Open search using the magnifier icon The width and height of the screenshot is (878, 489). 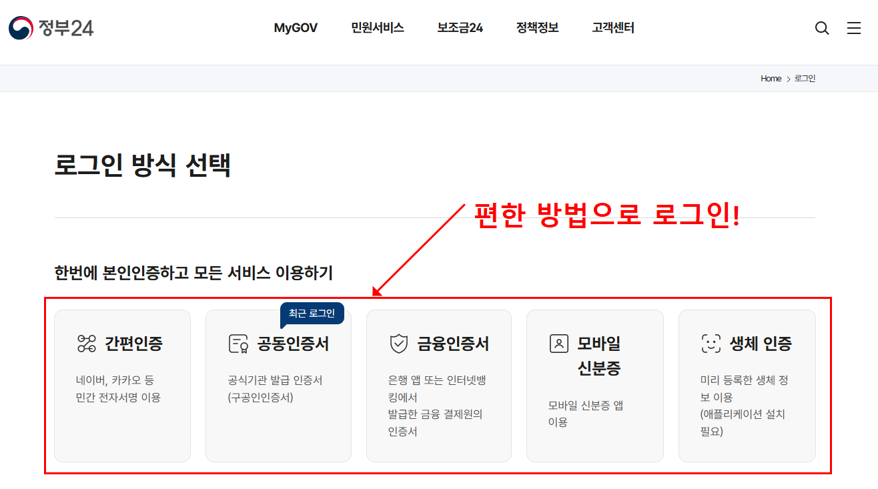(x=821, y=28)
